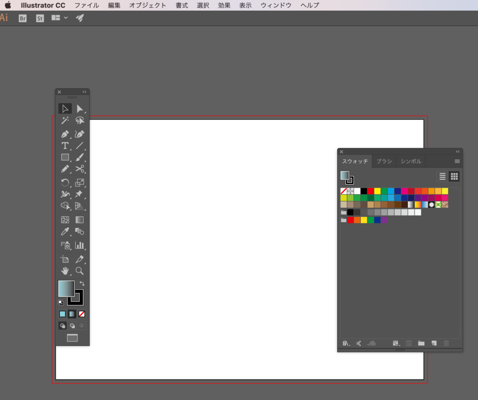Pick the red swatch in top row
Screen dimensions: 478x400
(x=371, y=191)
